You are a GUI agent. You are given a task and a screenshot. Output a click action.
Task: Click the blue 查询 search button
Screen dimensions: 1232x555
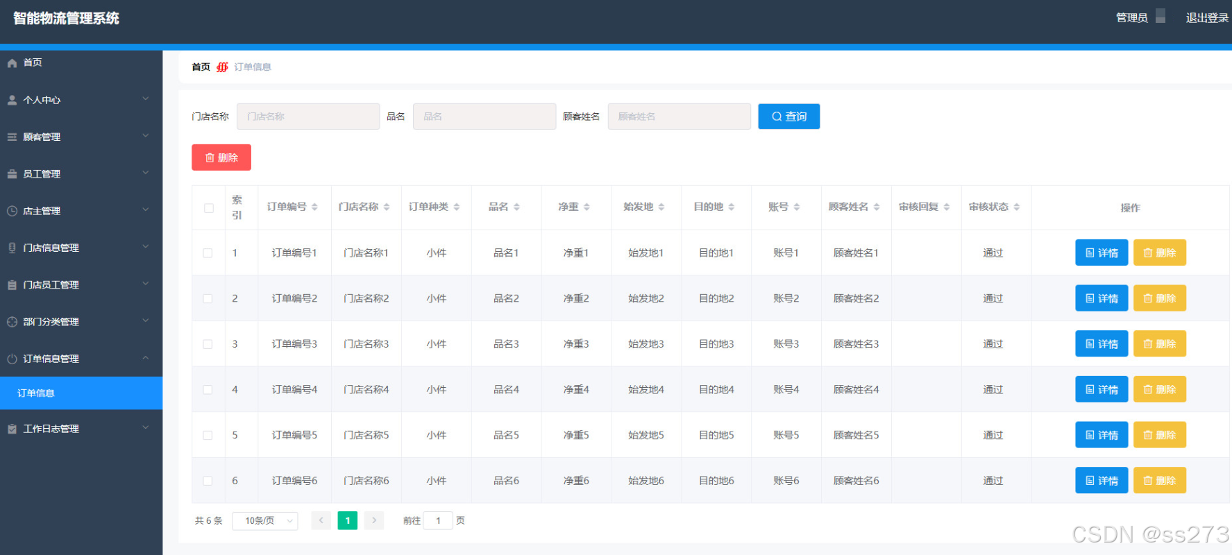coord(788,117)
